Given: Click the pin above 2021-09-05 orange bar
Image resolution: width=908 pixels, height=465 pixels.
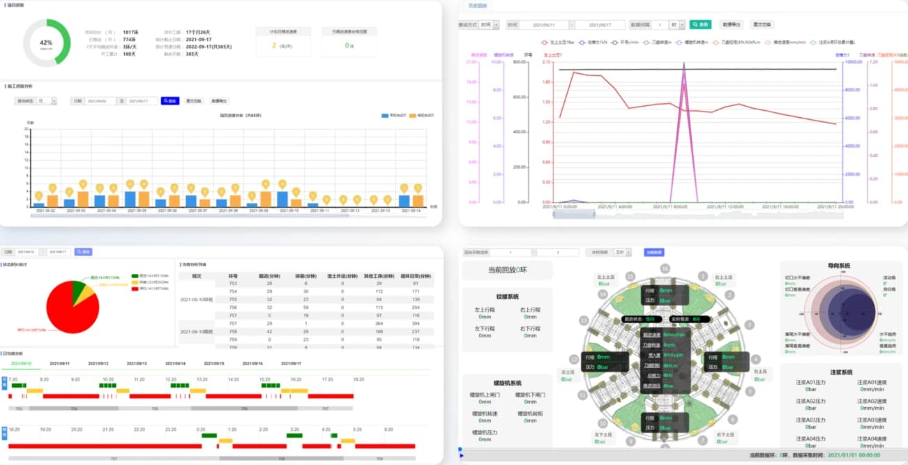Looking at the screenshot, I should 144,184.
